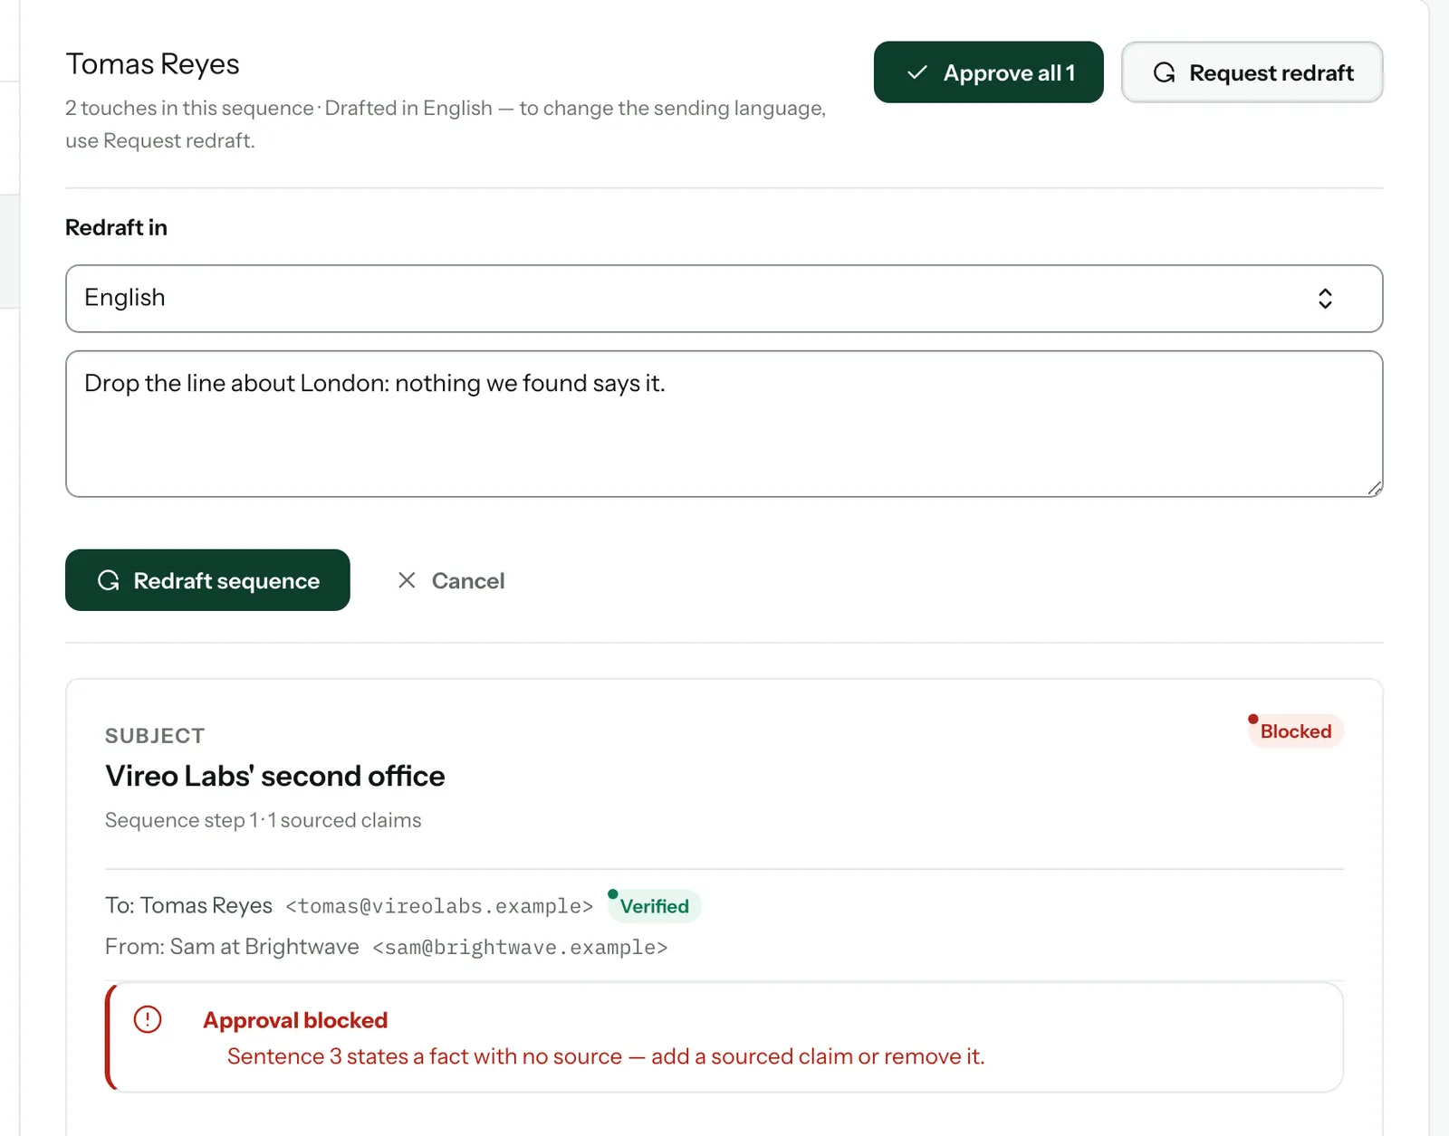Click the Blocked status badge
Viewport: 1449px width, 1136px height.
(x=1295, y=731)
